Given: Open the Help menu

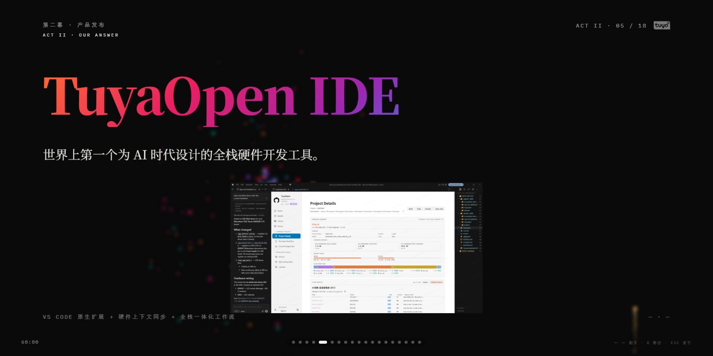Looking at the screenshot, I should [280, 185].
